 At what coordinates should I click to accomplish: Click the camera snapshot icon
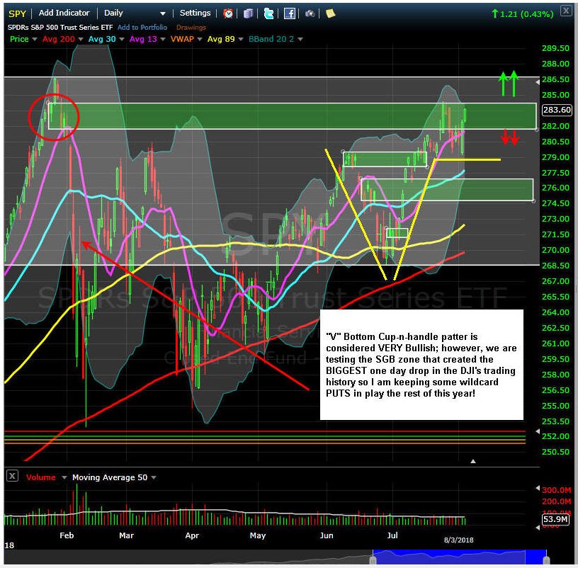pyautogui.click(x=310, y=13)
